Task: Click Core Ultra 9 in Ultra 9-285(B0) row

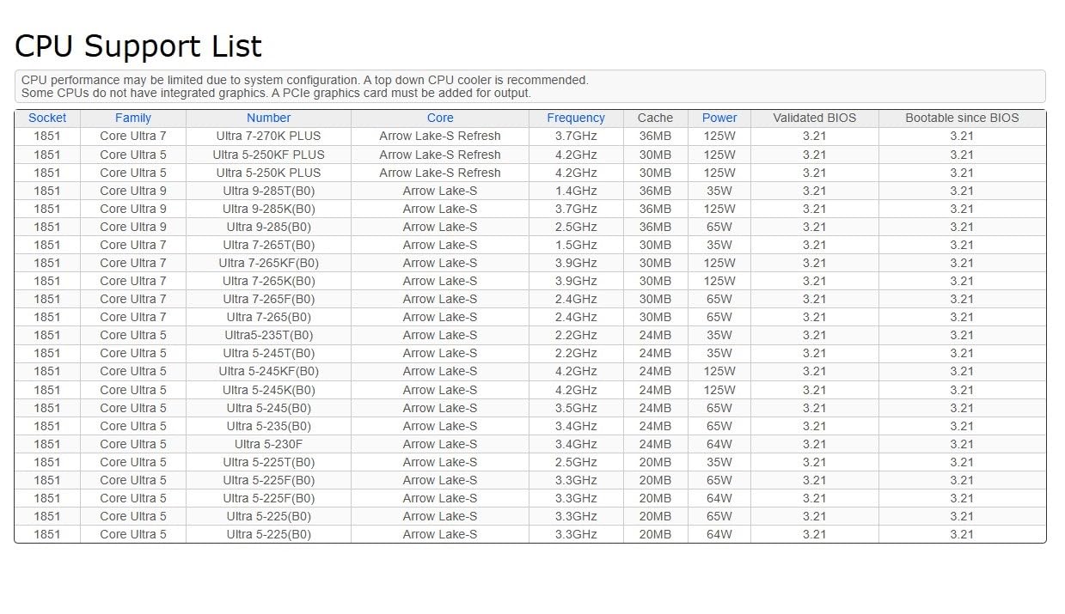Action: click(133, 227)
